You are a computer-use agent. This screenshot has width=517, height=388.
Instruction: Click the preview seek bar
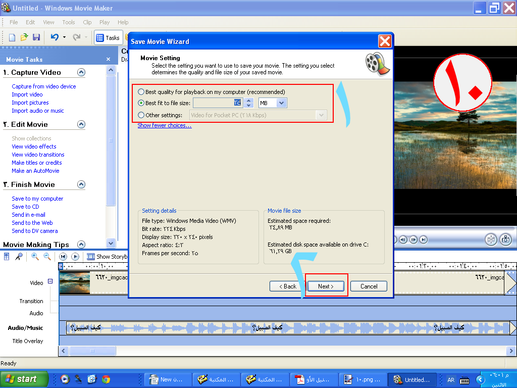pos(455,228)
